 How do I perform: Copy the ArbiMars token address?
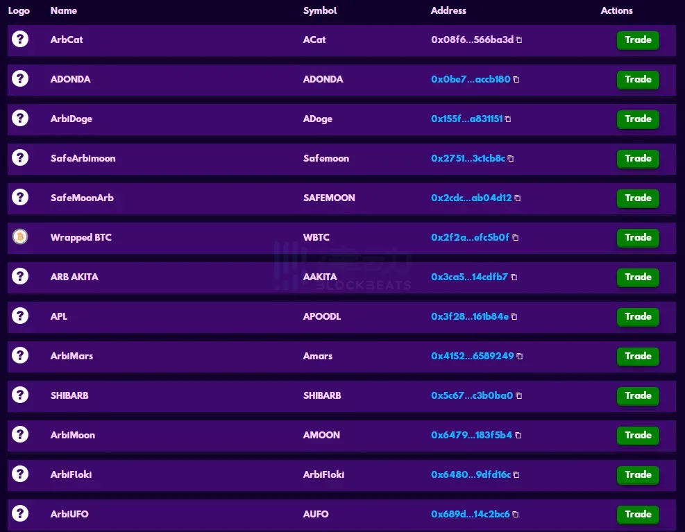[520, 357]
